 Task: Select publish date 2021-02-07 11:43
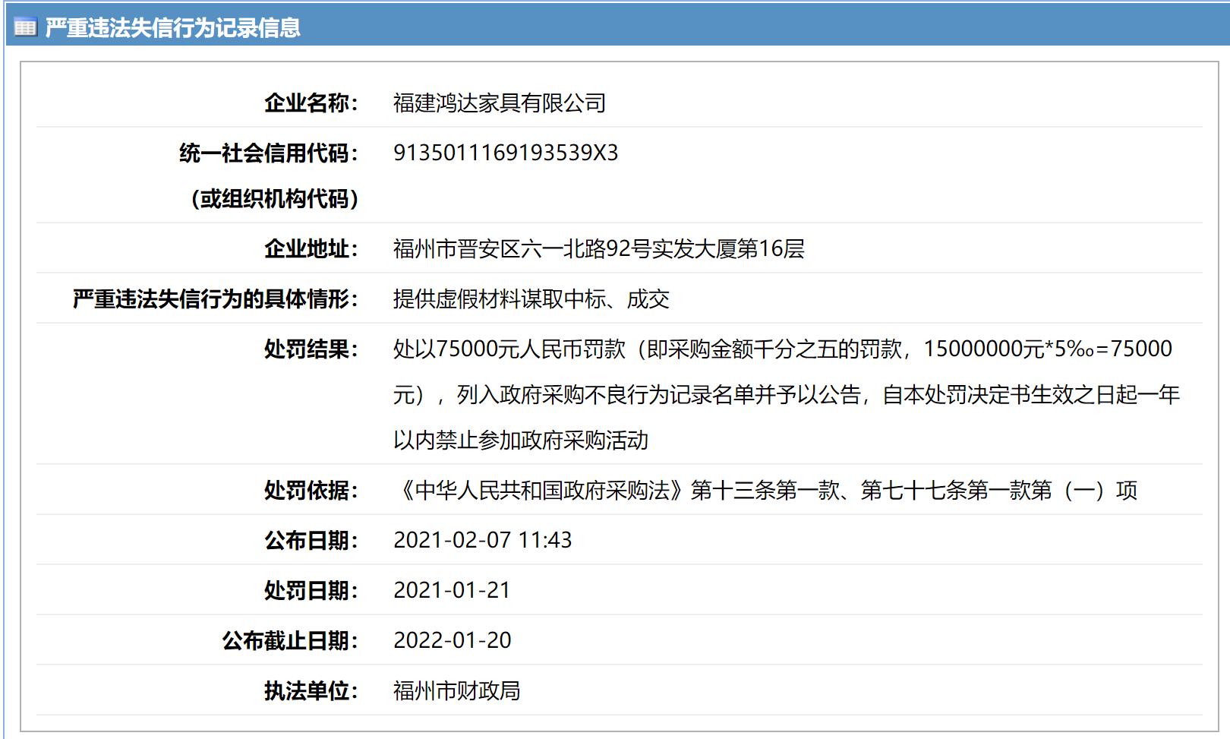pos(483,540)
